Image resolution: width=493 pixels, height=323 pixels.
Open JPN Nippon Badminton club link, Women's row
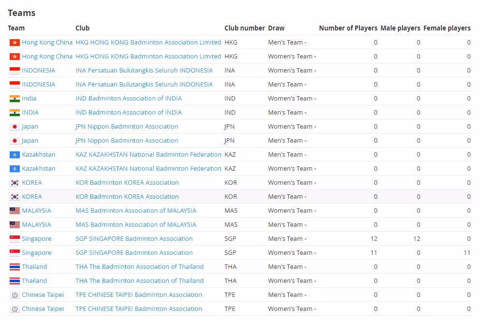pyautogui.click(x=127, y=127)
